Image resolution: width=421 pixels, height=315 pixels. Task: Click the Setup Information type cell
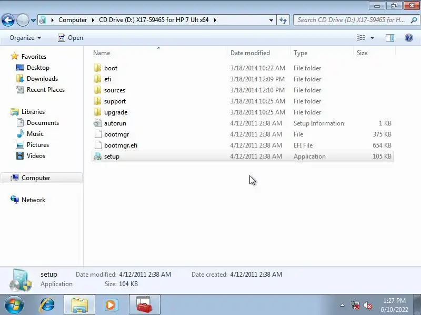click(x=319, y=123)
